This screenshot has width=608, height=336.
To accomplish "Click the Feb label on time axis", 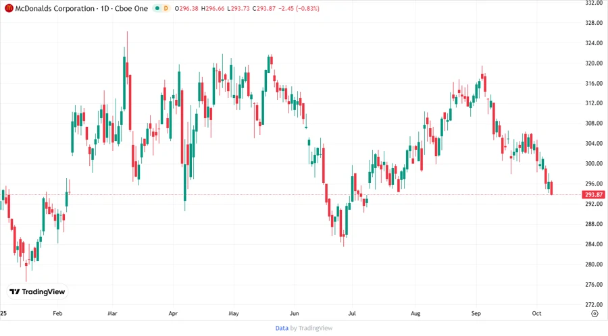I will click(57, 313).
